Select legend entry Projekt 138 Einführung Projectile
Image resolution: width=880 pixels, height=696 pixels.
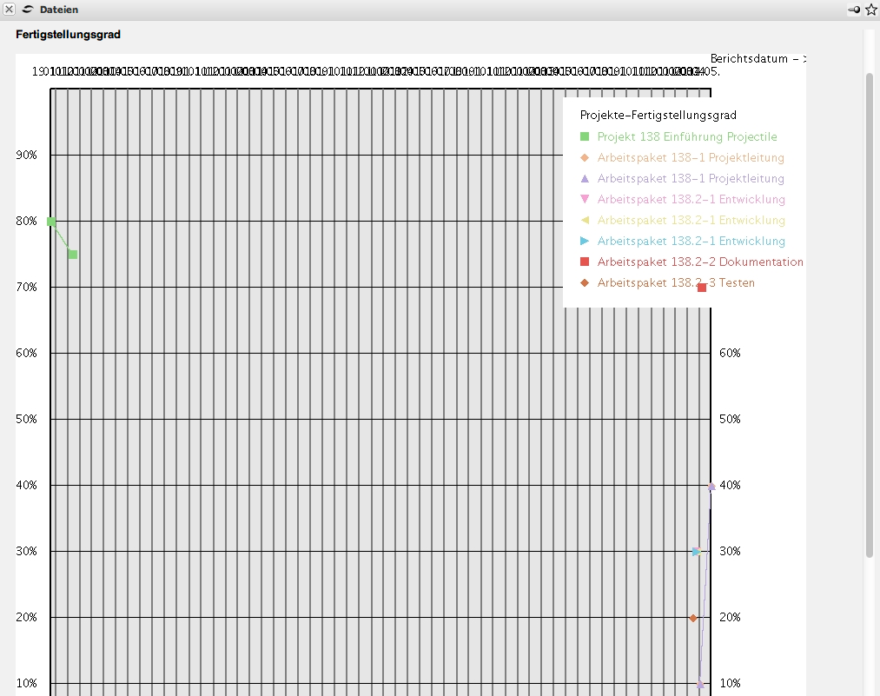(686, 136)
